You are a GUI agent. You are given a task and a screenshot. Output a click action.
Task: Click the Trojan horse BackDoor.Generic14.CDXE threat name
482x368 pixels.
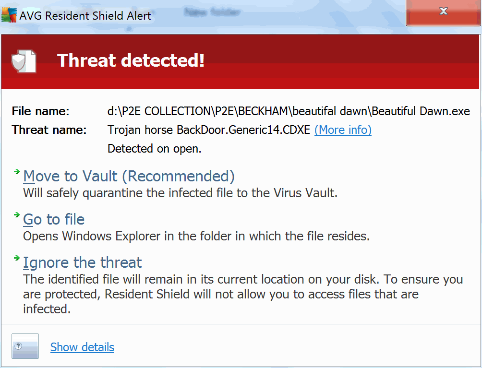coord(209,130)
